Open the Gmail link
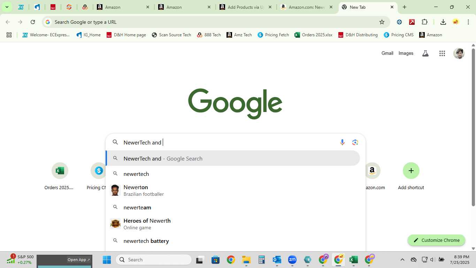This screenshot has height=268, width=476. pos(387,53)
